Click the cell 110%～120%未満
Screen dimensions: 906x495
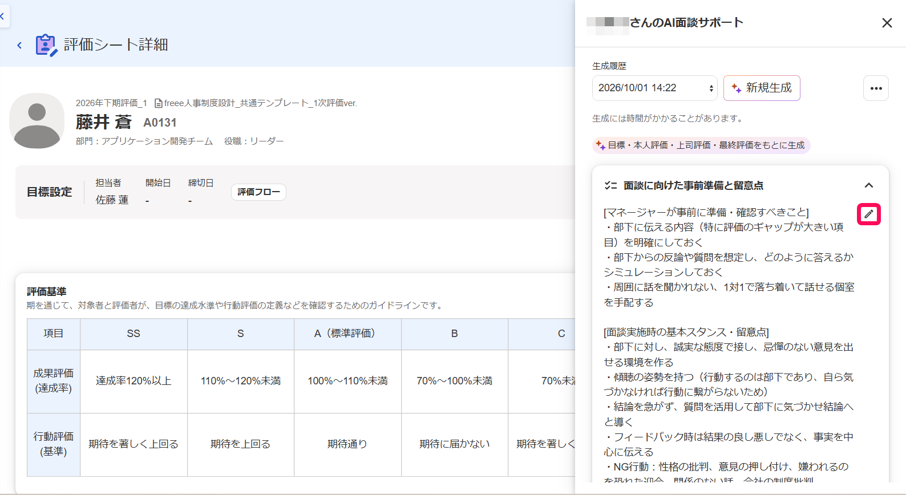tap(241, 381)
